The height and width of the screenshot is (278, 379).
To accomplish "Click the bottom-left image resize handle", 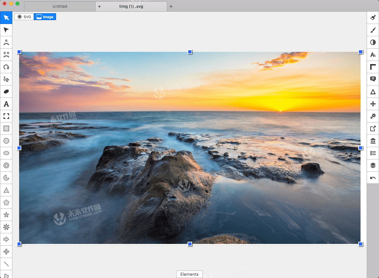I will coord(19,244).
